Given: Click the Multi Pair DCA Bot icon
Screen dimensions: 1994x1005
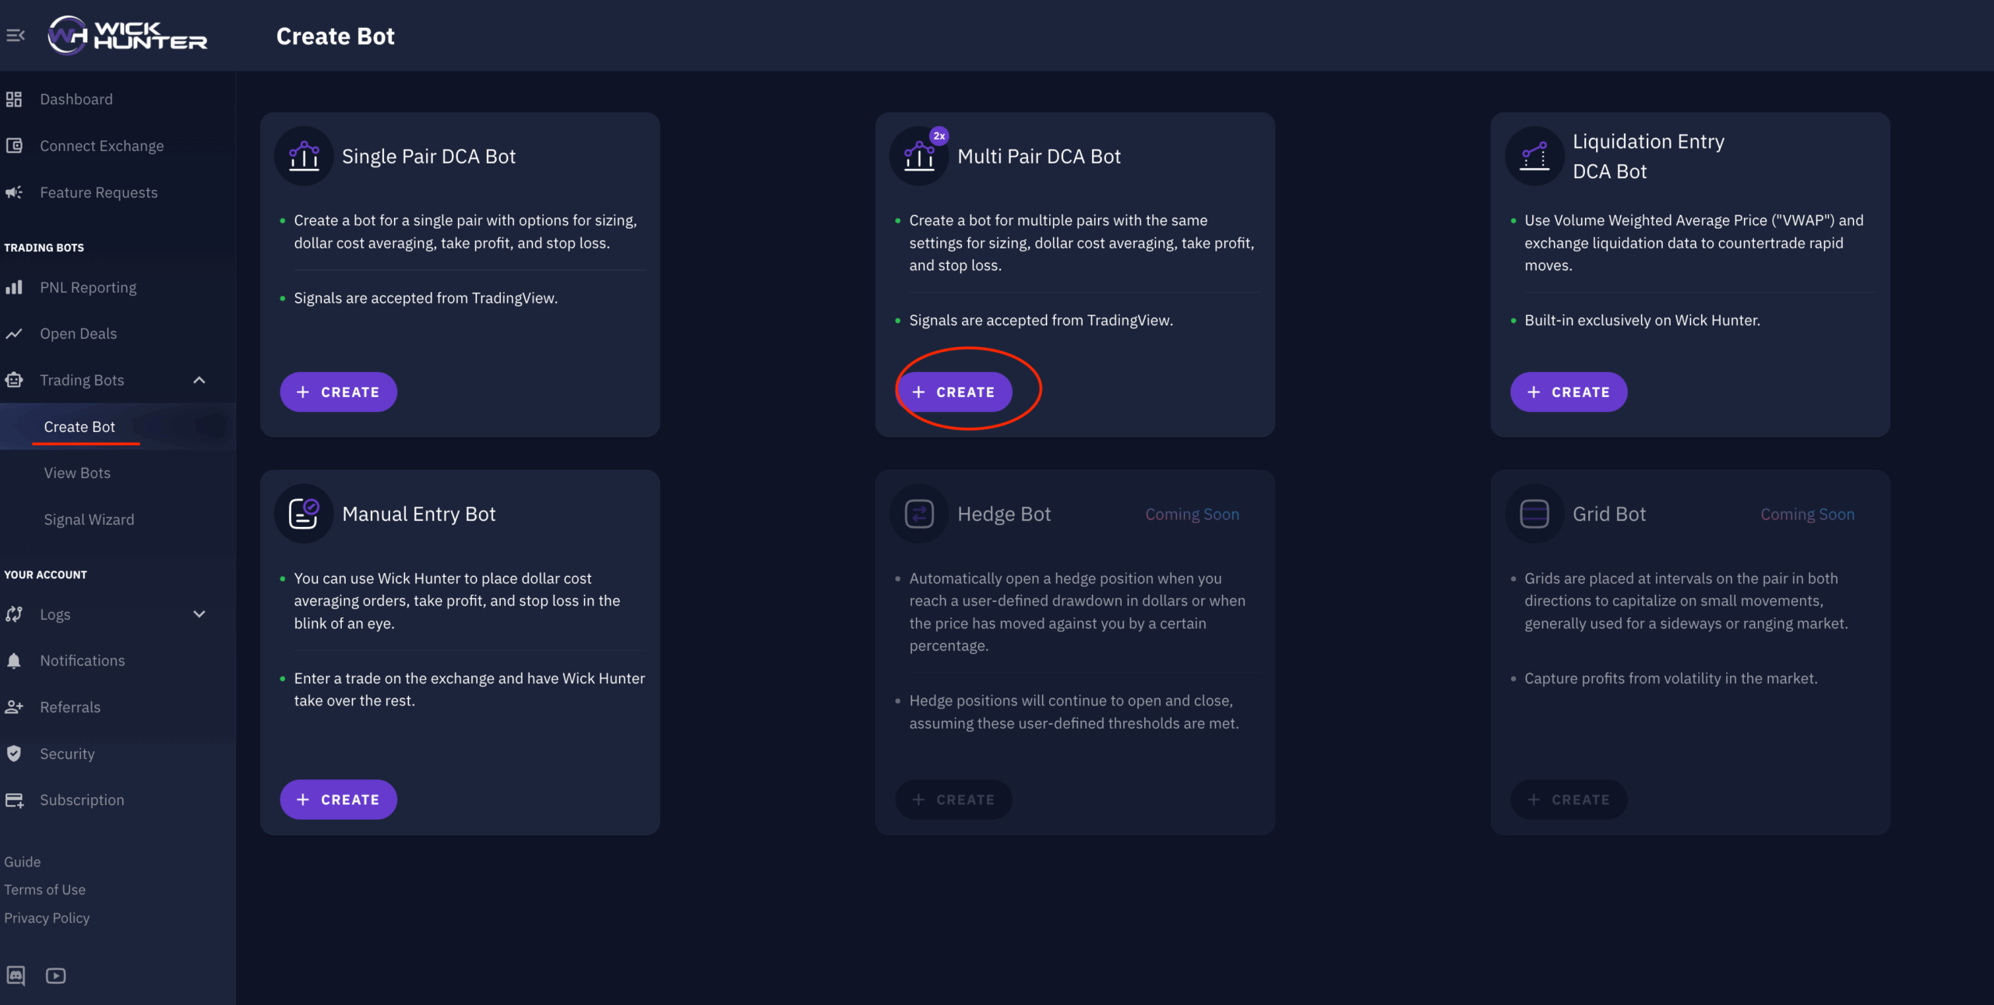Looking at the screenshot, I should (919, 156).
